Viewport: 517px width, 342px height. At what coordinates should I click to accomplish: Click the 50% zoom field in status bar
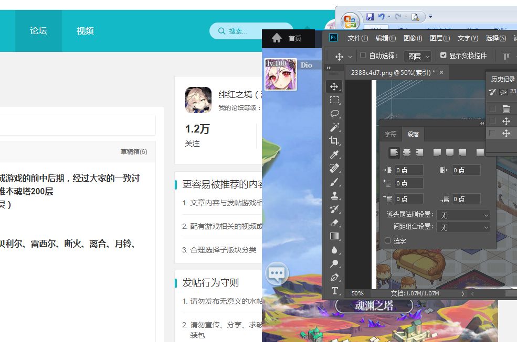click(x=357, y=293)
